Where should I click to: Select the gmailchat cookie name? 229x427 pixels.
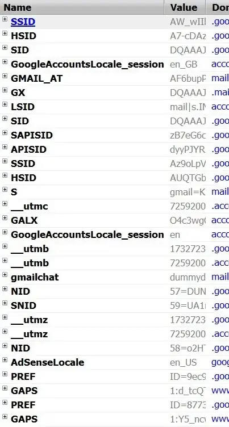click(35, 277)
